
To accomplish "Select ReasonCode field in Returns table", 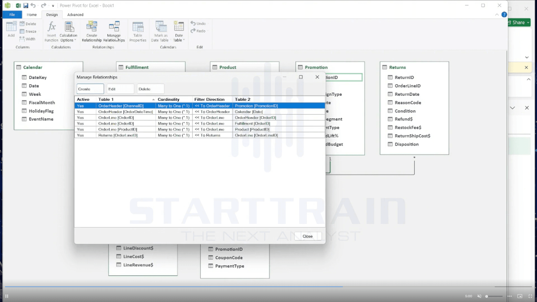I will 408,103.
